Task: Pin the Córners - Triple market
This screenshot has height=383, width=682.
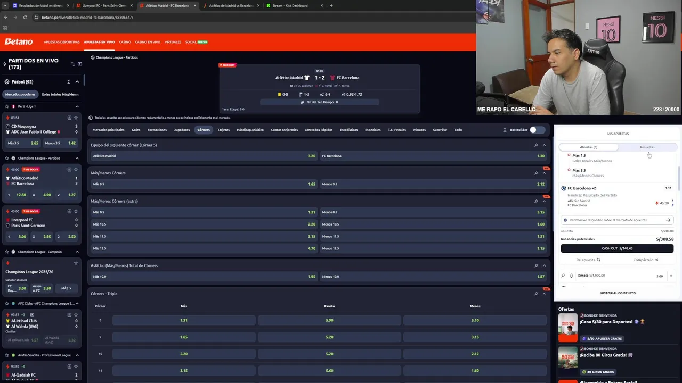Action: 536,294
